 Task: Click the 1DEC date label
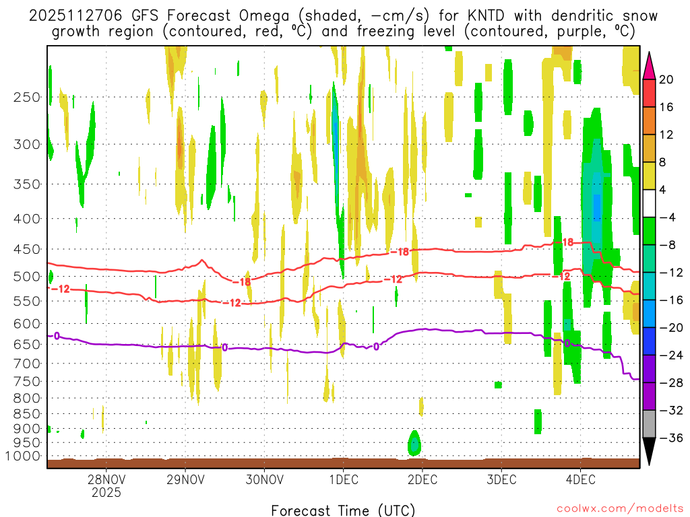tap(344, 479)
